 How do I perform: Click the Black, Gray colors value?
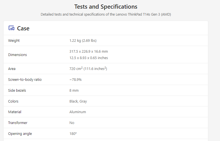click(x=78, y=101)
